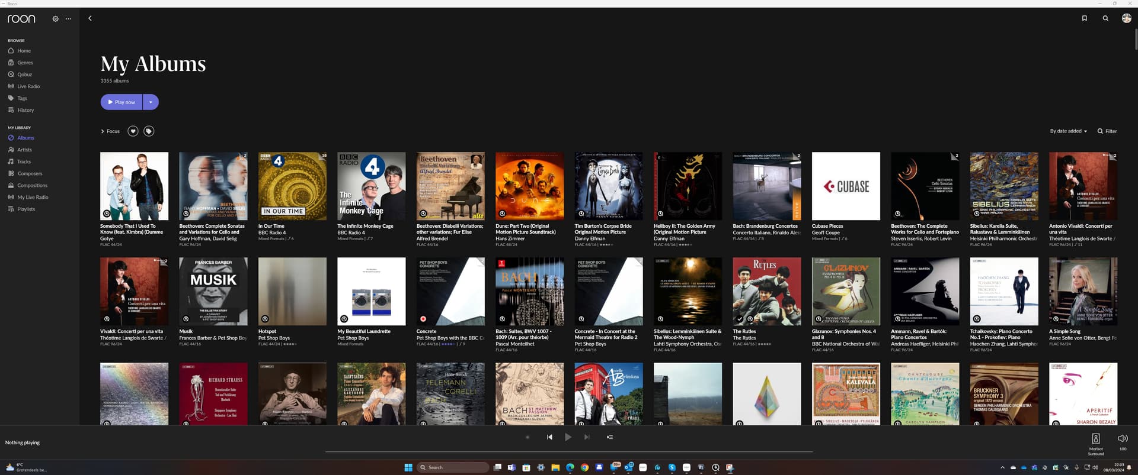Open Microsoft Edge from taskbar
This screenshot has width=1138, height=475.
570,467
